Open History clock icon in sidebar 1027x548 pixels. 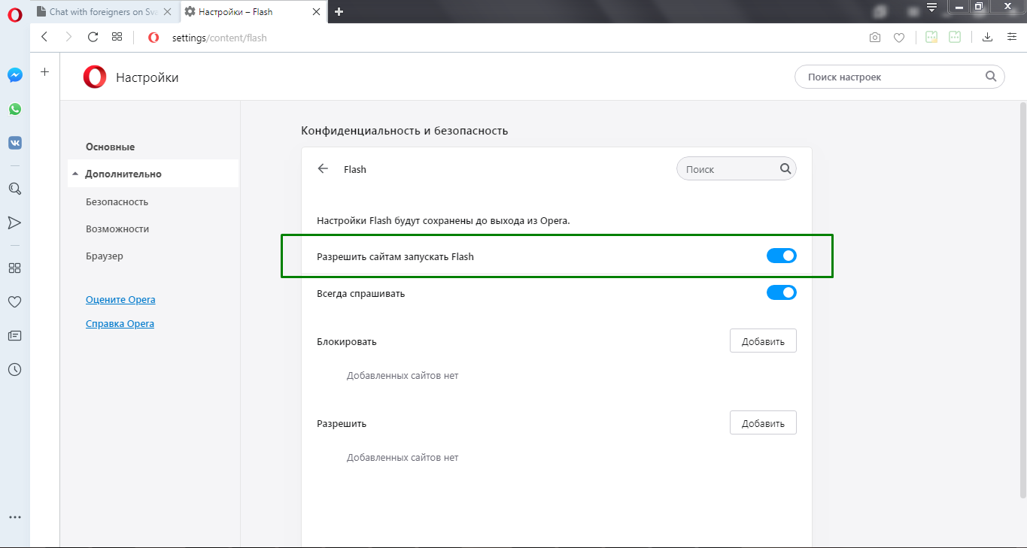coord(15,370)
